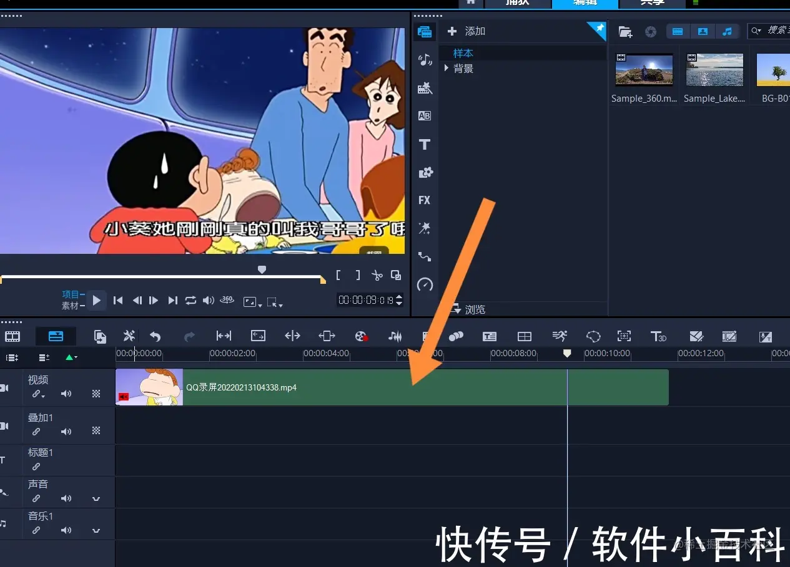Screen dimensions: 790x567
Task: Set the mark-out right bracket
Action: (358, 275)
